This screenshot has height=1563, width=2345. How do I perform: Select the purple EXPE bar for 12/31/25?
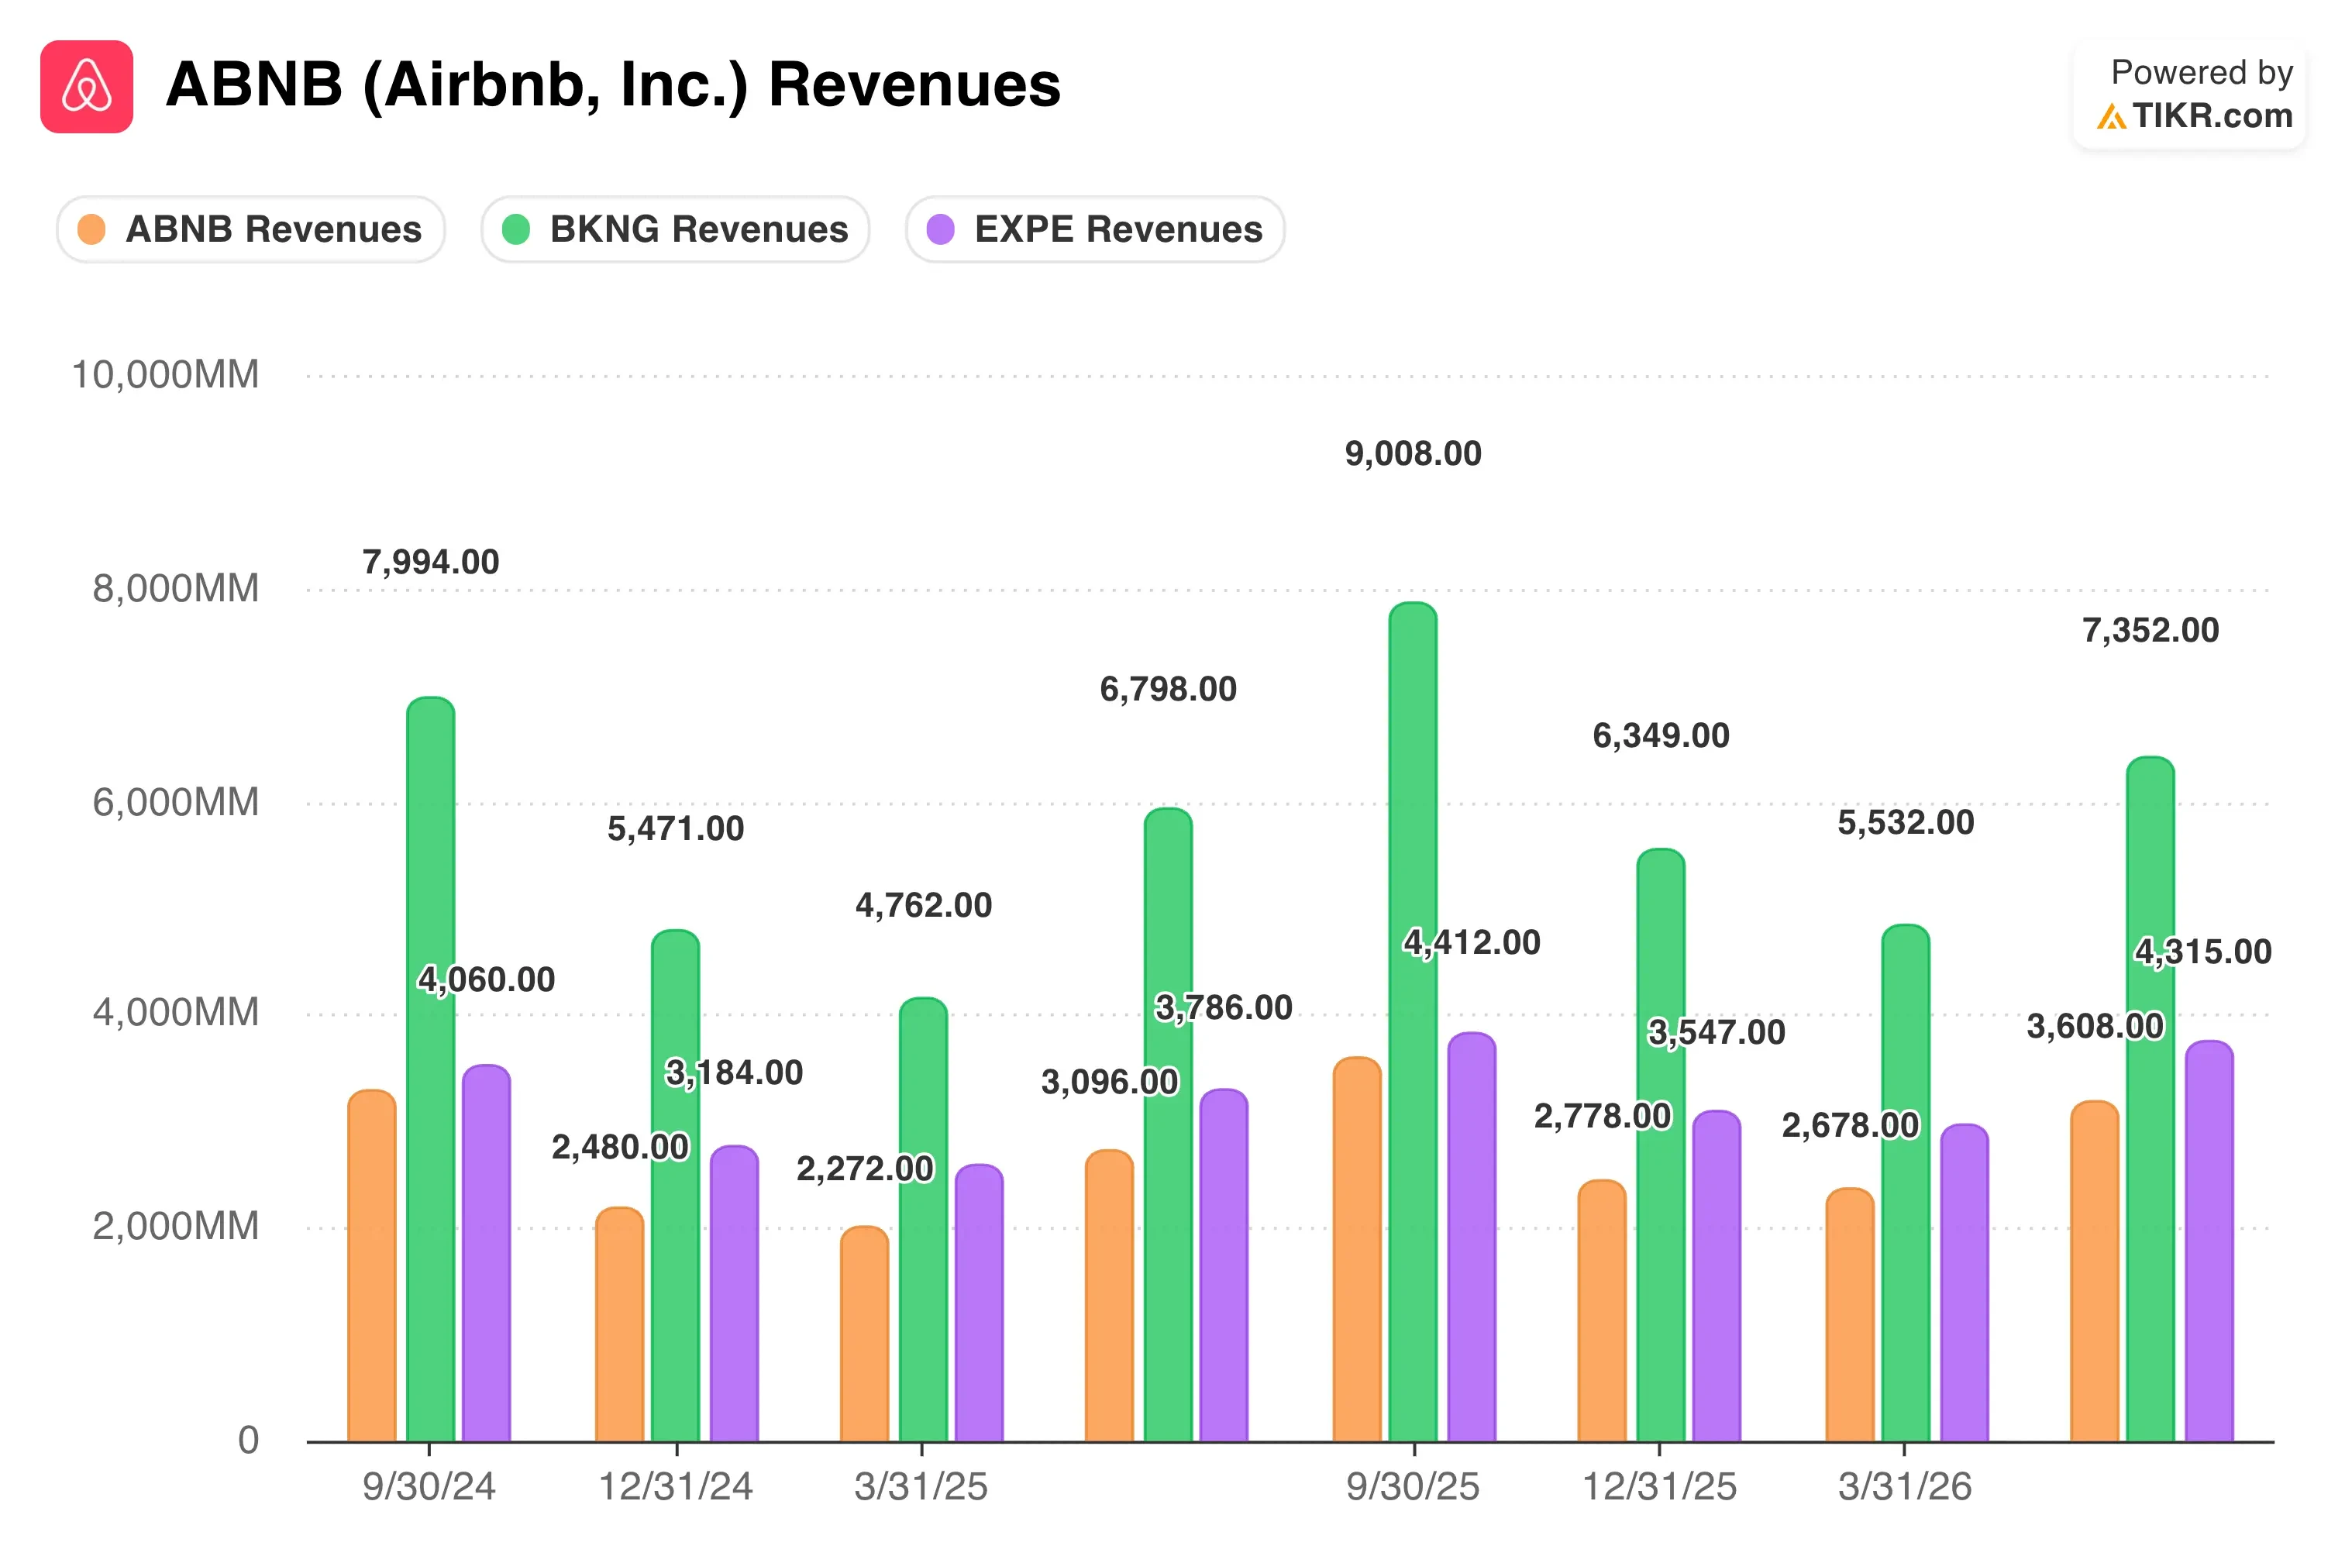[1717, 1276]
